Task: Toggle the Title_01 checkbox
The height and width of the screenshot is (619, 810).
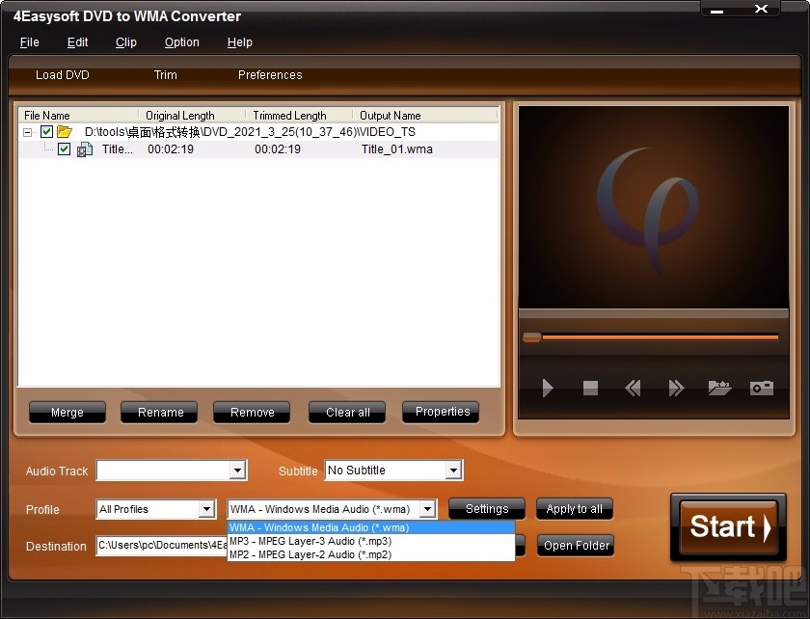Action: click(x=64, y=149)
